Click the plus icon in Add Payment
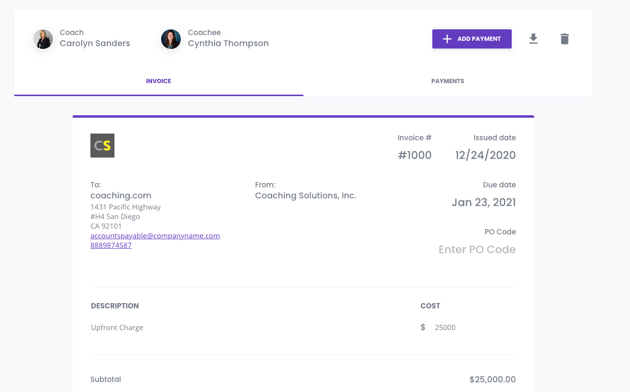Viewport: 630px width, 392px height. (x=447, y=39)
